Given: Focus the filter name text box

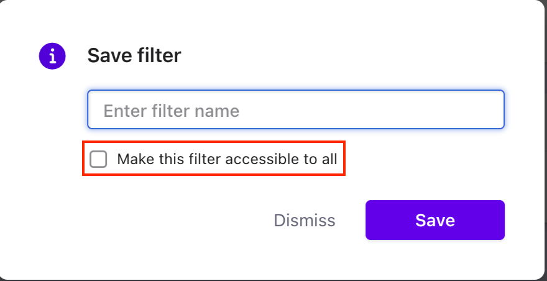Looking at the screenshot, I should pos(295,110).
